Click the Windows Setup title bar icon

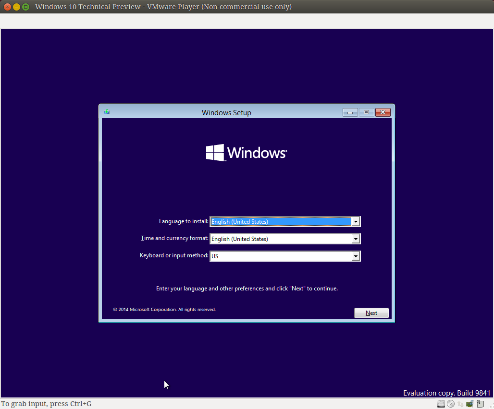pyautogui.click(x=107, y=112)
